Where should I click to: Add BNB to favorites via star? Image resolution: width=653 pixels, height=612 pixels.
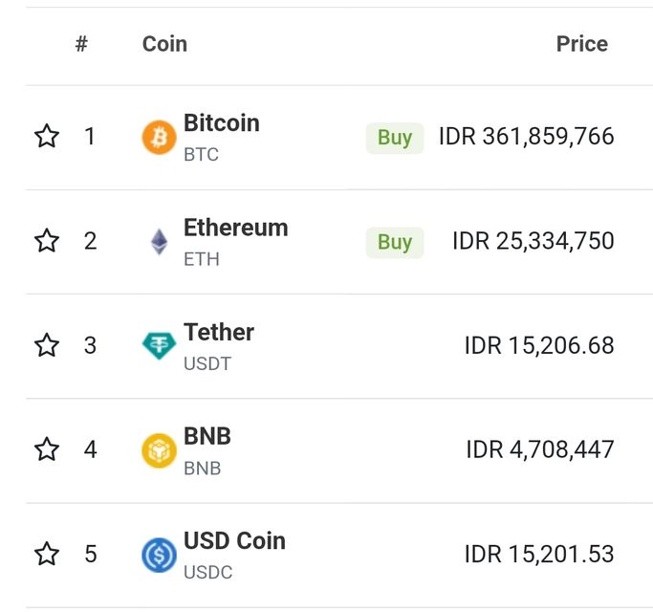pyautogui.click(x=47, y=449)
